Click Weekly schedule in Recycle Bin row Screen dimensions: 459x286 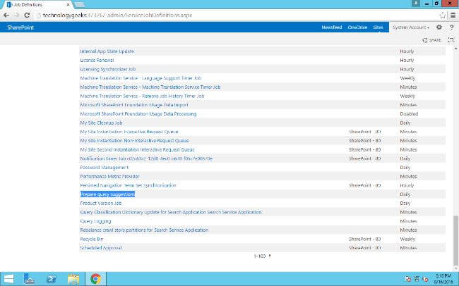pos(407,239)
